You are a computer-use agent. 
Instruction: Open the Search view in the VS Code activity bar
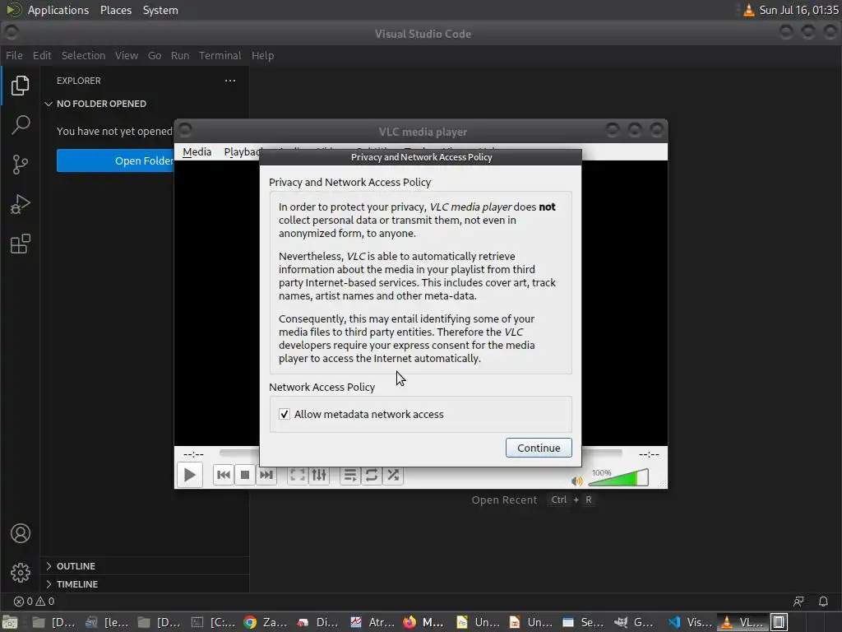20,125
